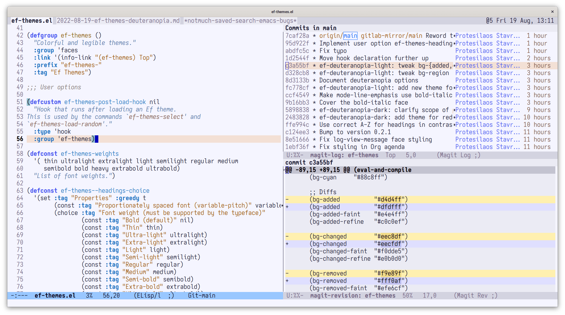The width and height of the screenshot is (565, 315).
Task: Click the "Bold (default)" nil const line
Action: coord(138,220)
